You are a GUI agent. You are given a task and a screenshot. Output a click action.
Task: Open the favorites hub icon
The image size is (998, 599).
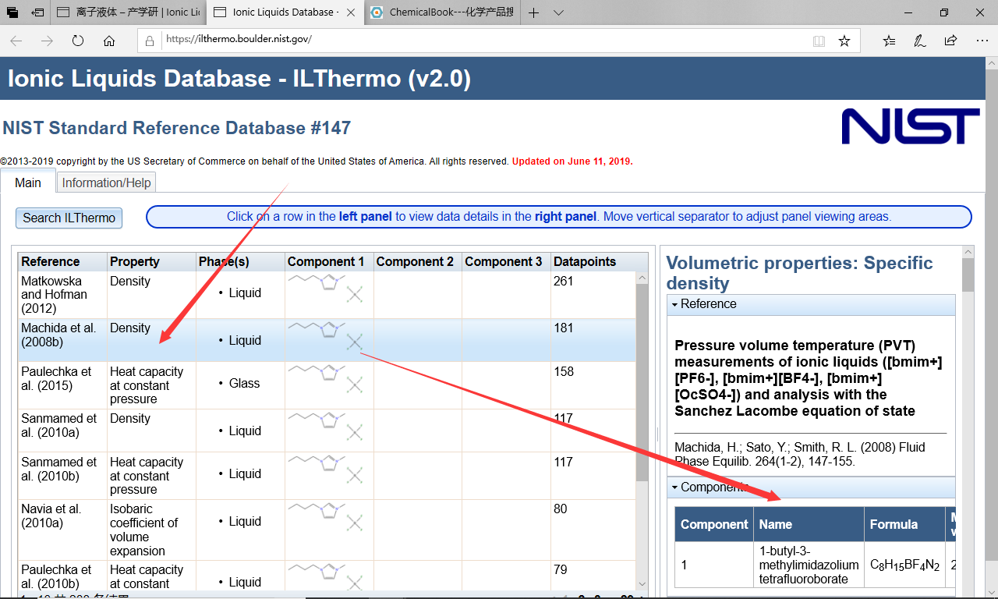890,41
